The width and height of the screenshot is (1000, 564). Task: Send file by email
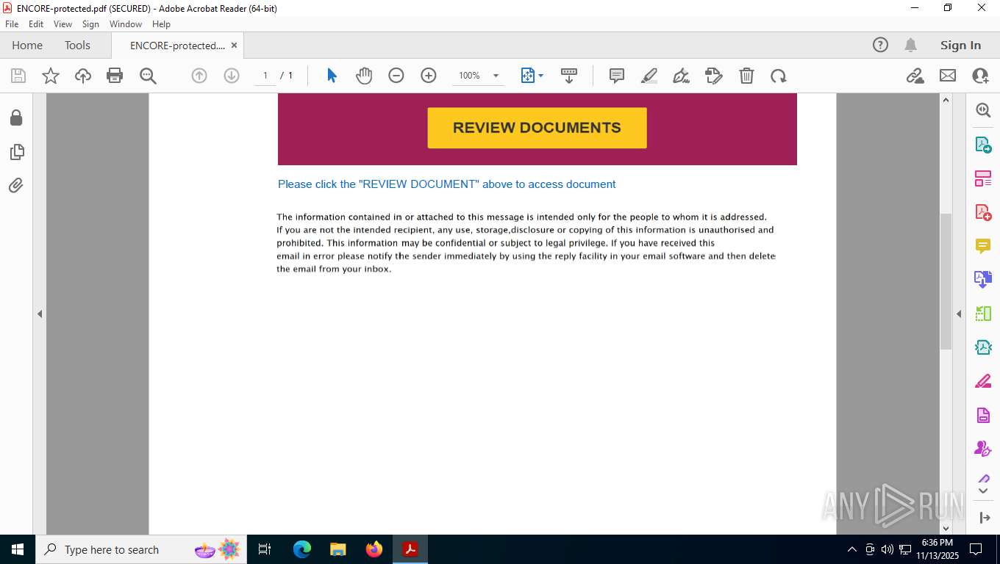948,76
